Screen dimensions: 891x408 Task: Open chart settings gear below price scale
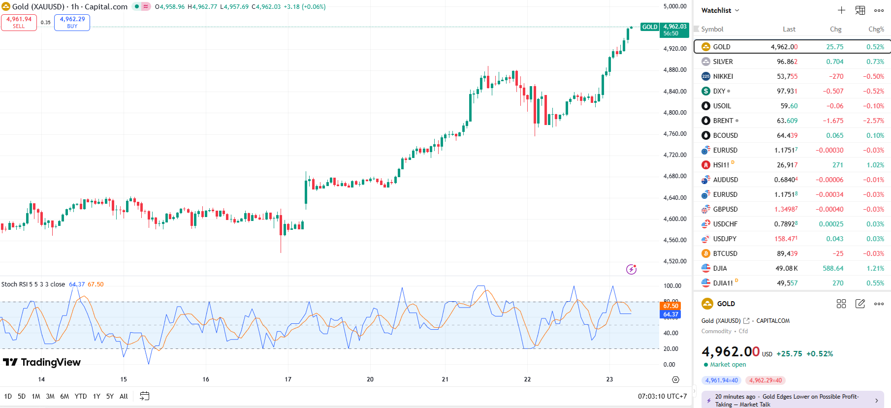[x=675, y=379]
